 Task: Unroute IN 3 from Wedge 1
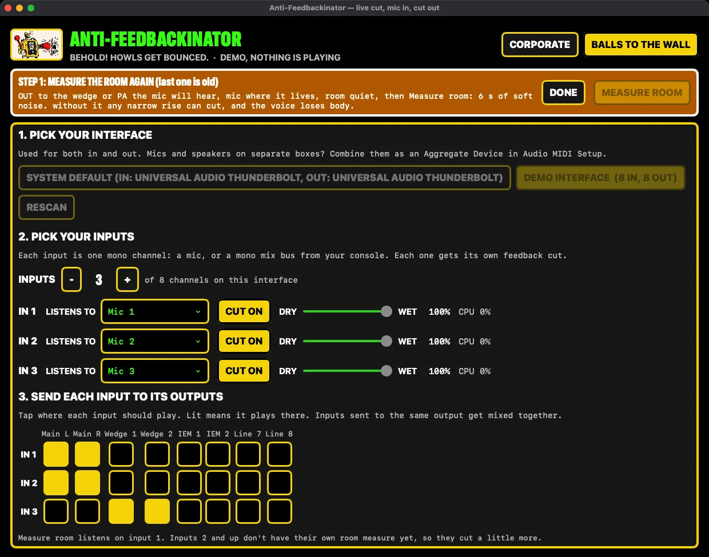[121, 511]
